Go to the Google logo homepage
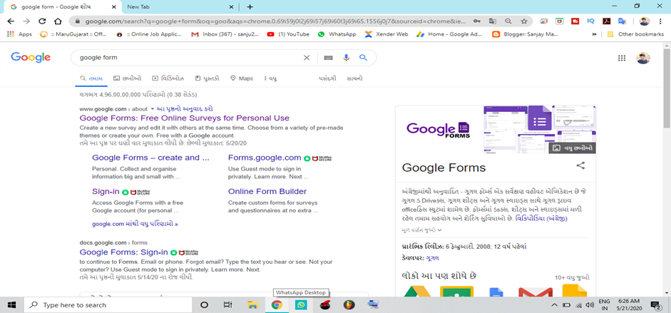 click(x=31, y=57)
